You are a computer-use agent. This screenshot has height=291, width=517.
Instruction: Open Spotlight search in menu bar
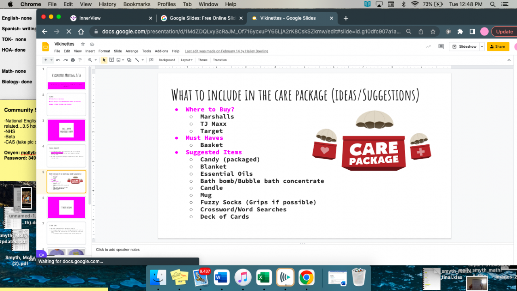pos(492,4)
